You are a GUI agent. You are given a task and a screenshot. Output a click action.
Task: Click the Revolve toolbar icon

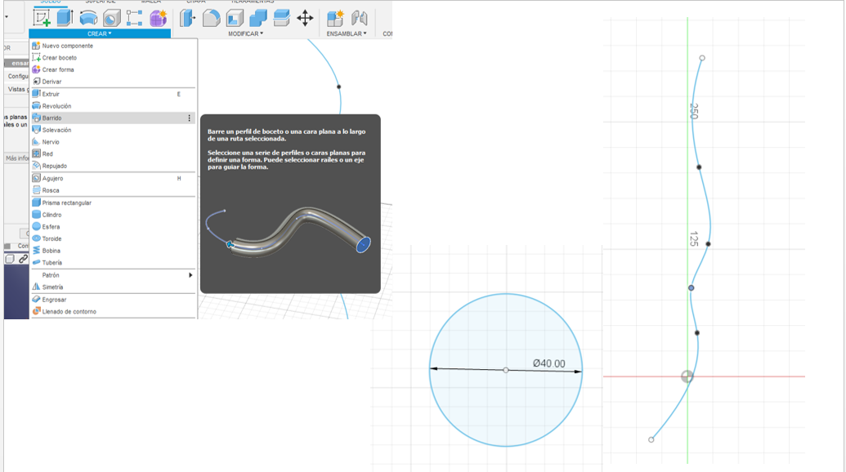[x=88, y=18]
